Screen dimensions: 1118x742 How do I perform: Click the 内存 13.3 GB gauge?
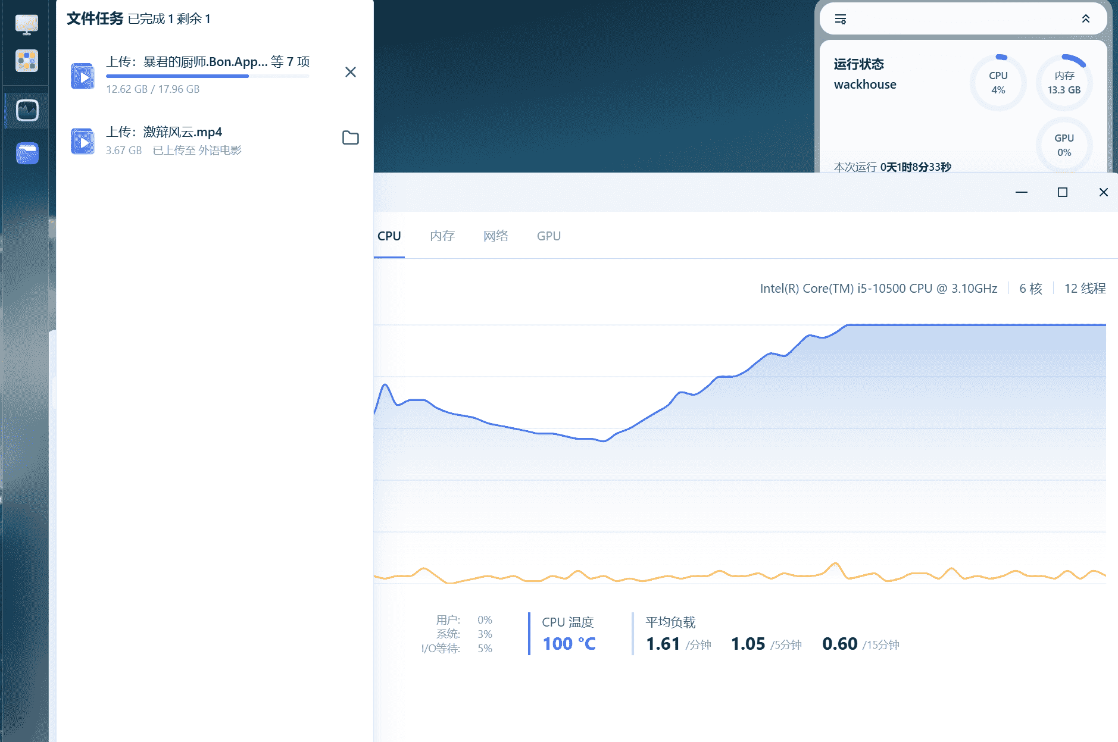[1064, 83]
